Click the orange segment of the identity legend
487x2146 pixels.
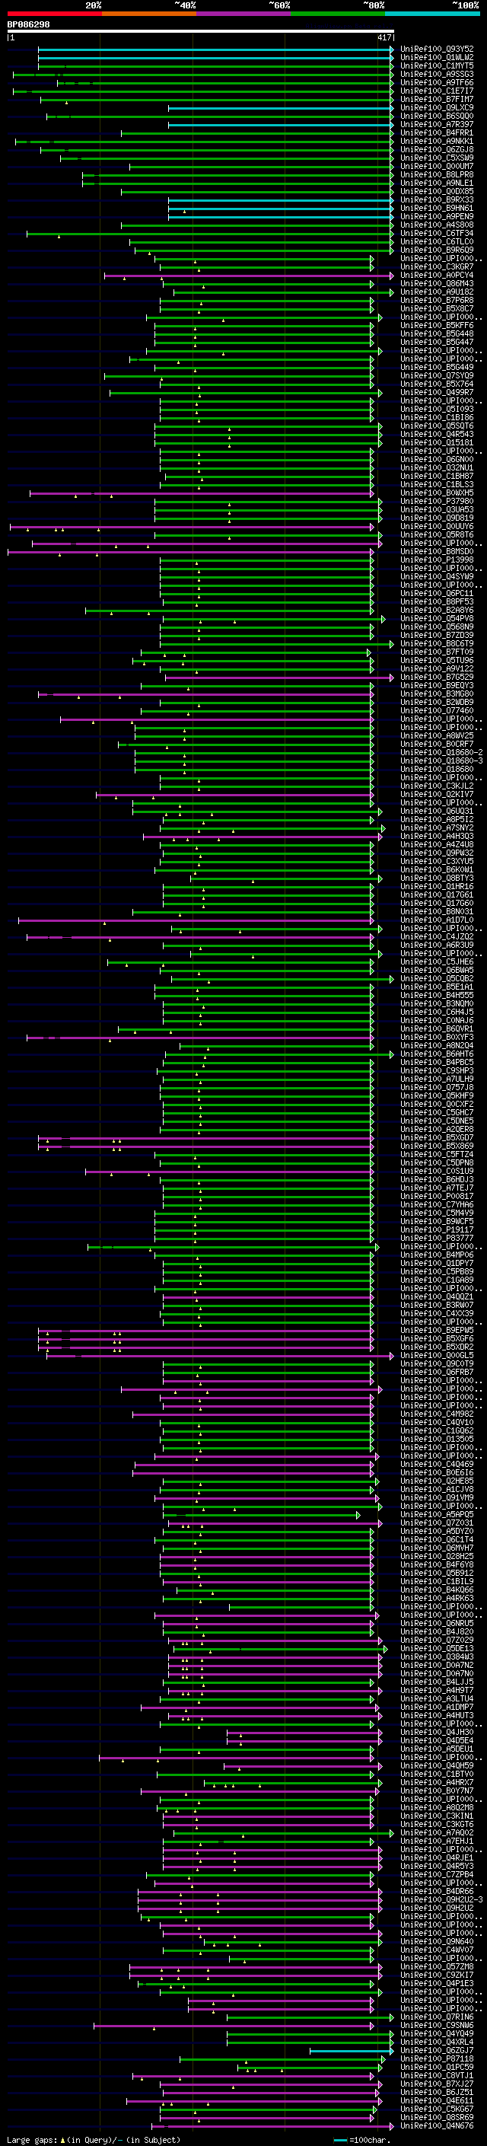(149, 14)
